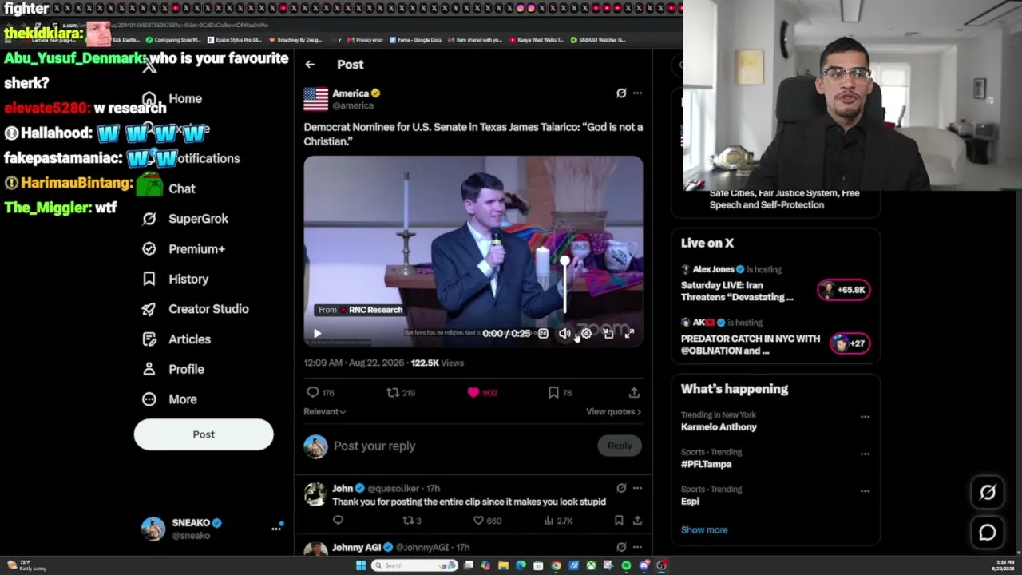1022x575 pixels.
Task: Open Spotify from the taskbar
Action: (626, 565)
